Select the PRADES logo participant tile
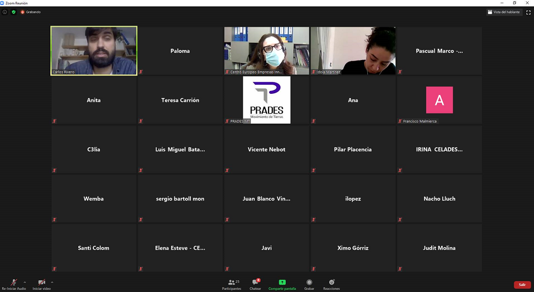Viewport: 534px width, 292px height. point(266,100)
